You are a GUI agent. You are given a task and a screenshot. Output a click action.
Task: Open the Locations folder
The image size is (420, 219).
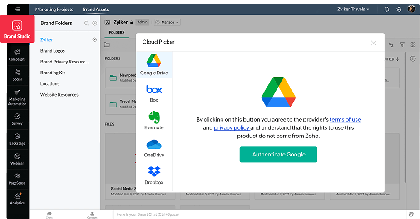50,83
